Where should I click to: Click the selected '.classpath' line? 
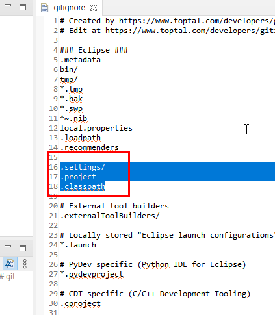[83, 186]
